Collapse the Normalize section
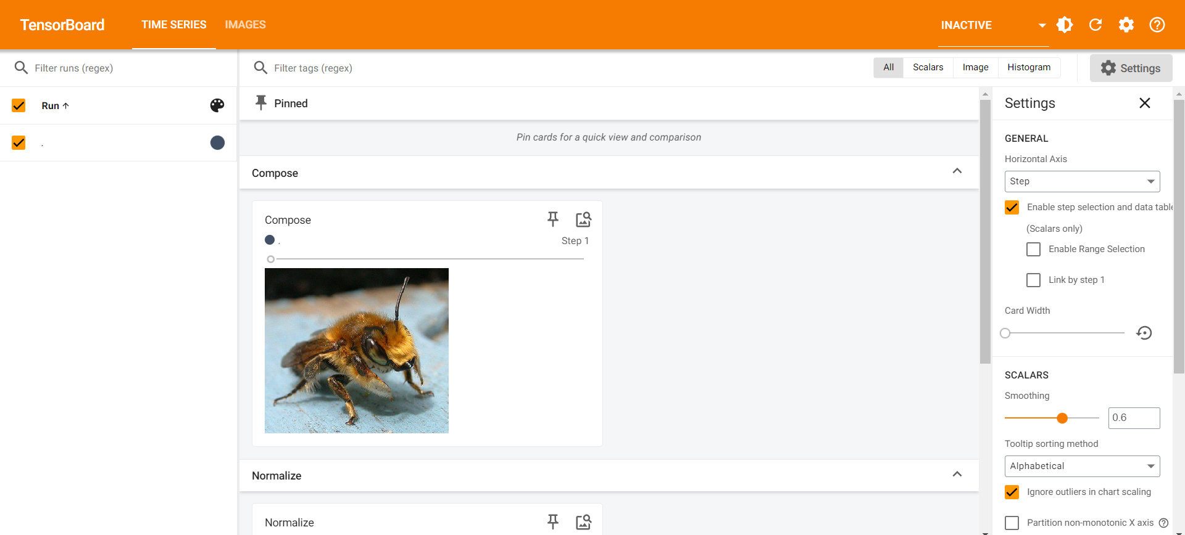 pyautogui.click(x=957, y=474)
